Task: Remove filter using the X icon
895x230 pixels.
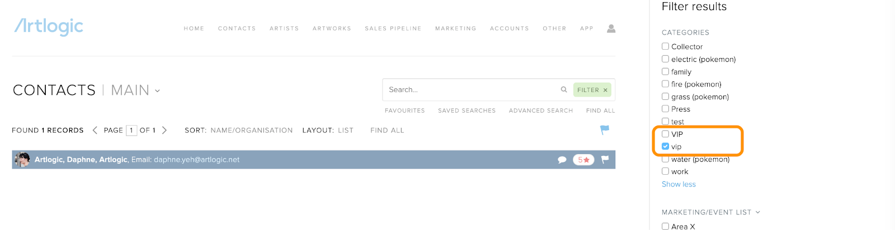Action: coord(605,90)
